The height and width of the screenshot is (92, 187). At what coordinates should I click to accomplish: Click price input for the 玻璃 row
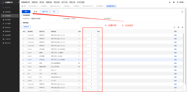pyautogui.click(x=92, y=63)
